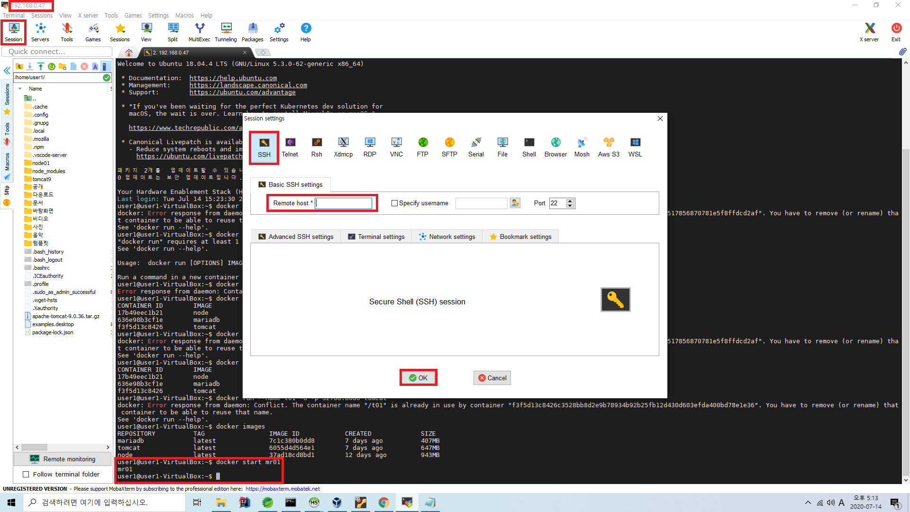Pick the FTP session type
The image size is (910, 512).
(x=423, y=148)
